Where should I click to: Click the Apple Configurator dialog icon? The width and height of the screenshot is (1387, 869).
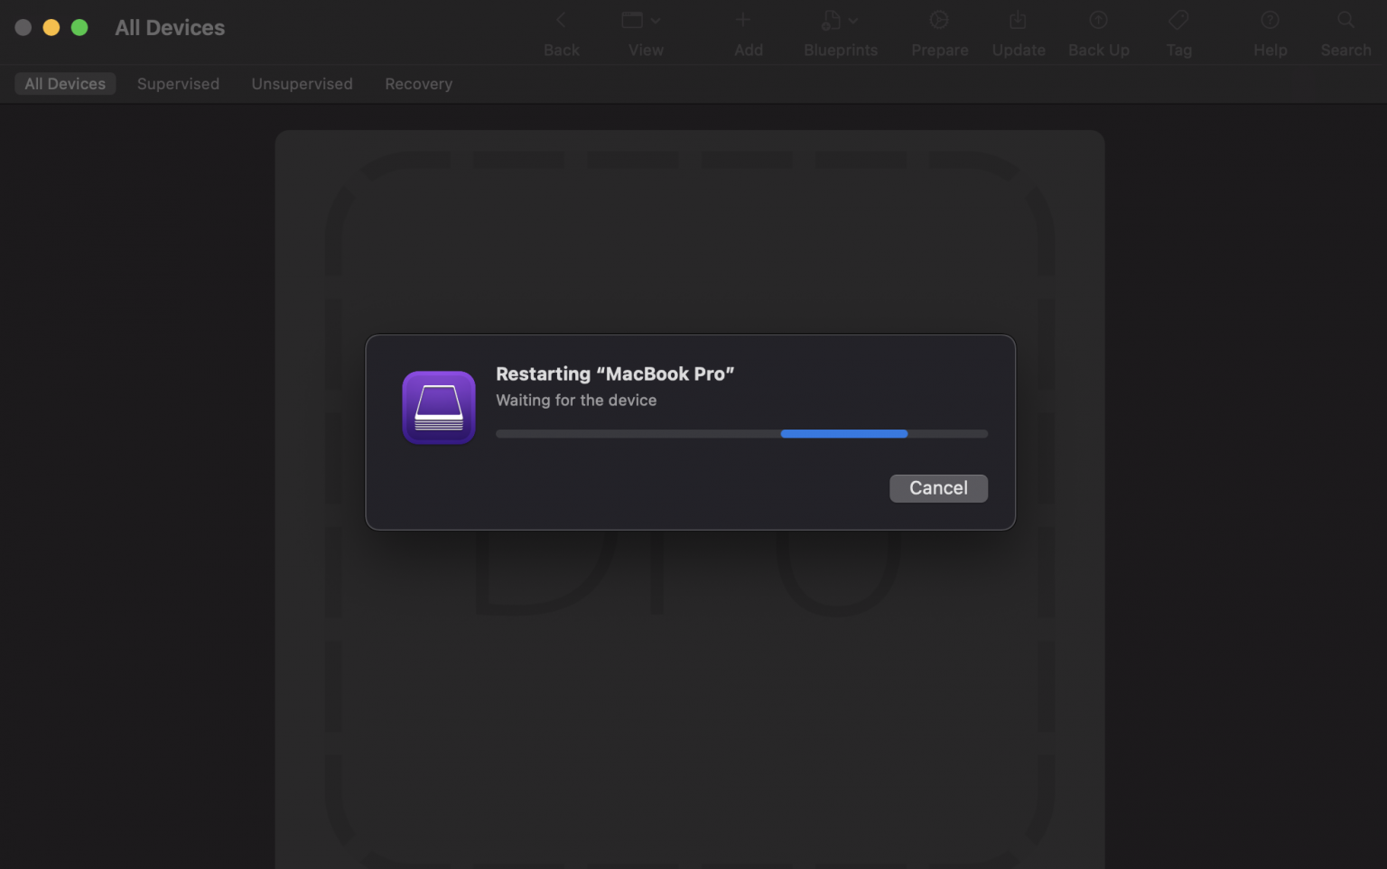tap(438, 407)
